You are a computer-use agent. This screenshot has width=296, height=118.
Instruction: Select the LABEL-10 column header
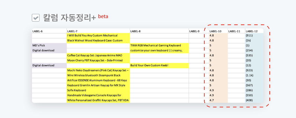(x=215, y=31)
